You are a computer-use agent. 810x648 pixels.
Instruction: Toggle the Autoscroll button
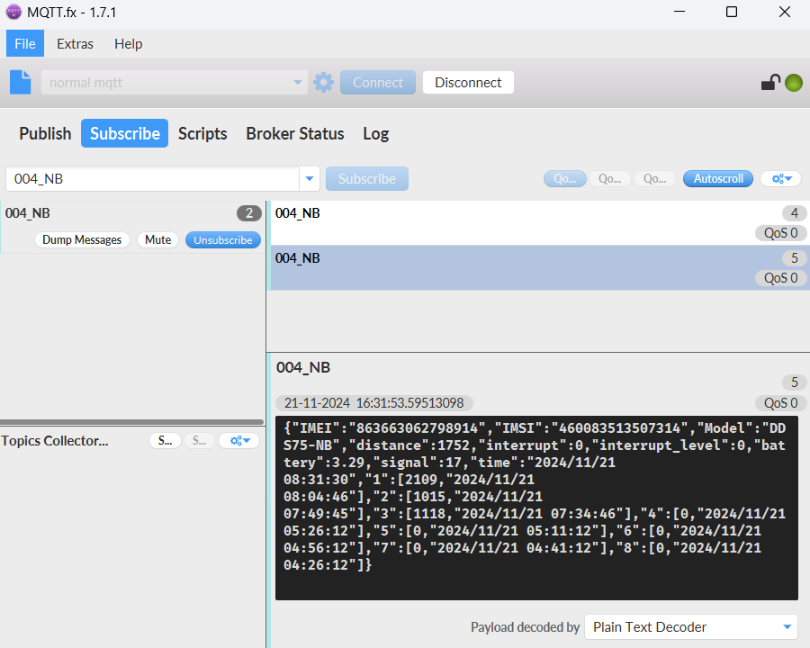[718, 179]
